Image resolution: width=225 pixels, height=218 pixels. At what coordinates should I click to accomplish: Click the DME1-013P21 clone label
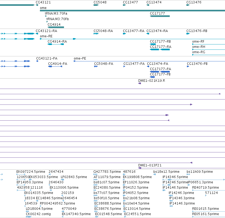point(150,165)
